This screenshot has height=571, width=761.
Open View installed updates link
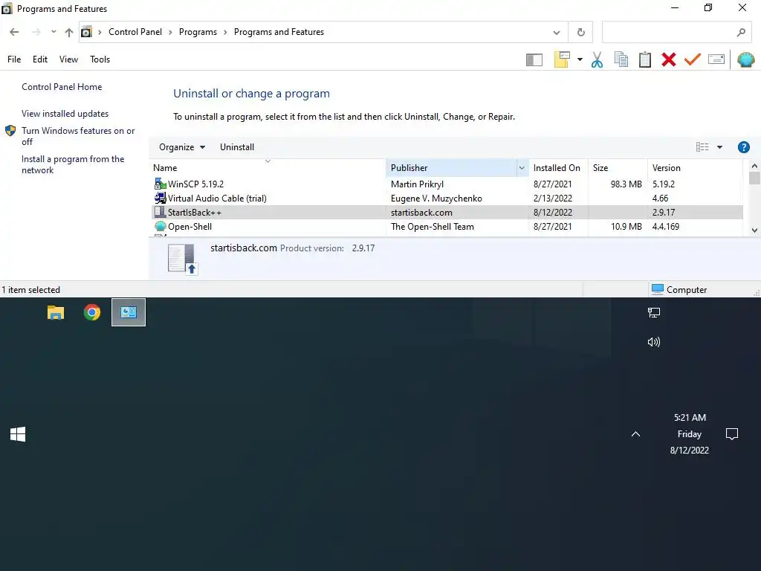click(x=65, y=114)
